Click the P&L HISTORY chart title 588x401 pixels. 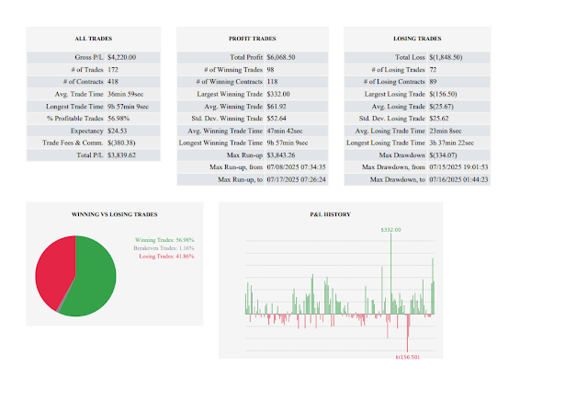coord(330,214)
